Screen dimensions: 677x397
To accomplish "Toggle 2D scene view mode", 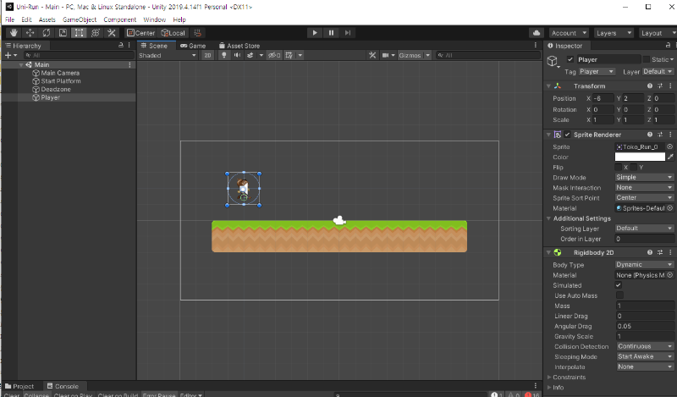I will click(207, 55).
